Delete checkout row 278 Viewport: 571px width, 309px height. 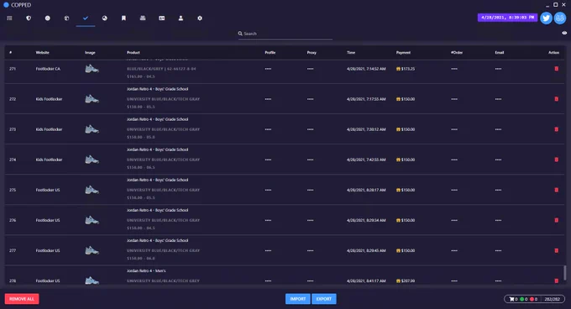point(556,280)
